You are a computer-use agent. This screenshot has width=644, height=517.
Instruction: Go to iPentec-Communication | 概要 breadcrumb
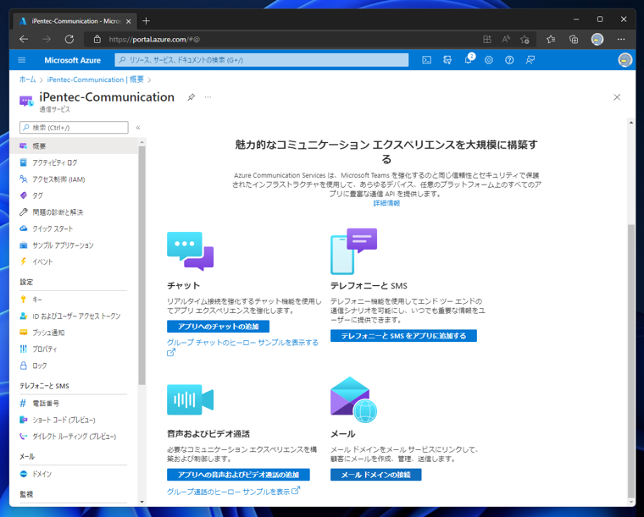[95, 80]
